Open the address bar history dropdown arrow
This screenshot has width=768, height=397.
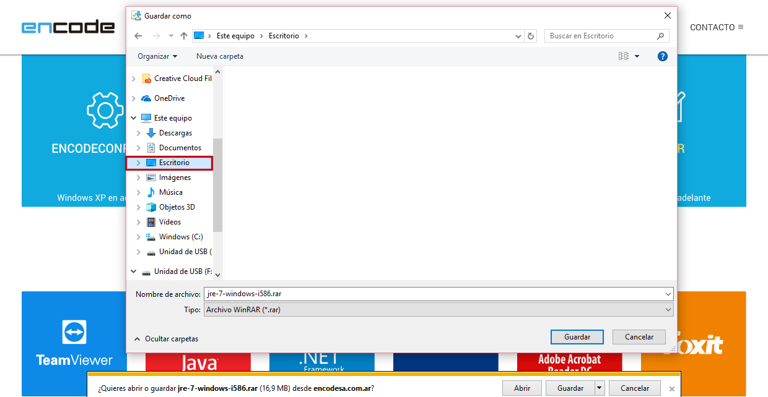(x=519, y=36)
